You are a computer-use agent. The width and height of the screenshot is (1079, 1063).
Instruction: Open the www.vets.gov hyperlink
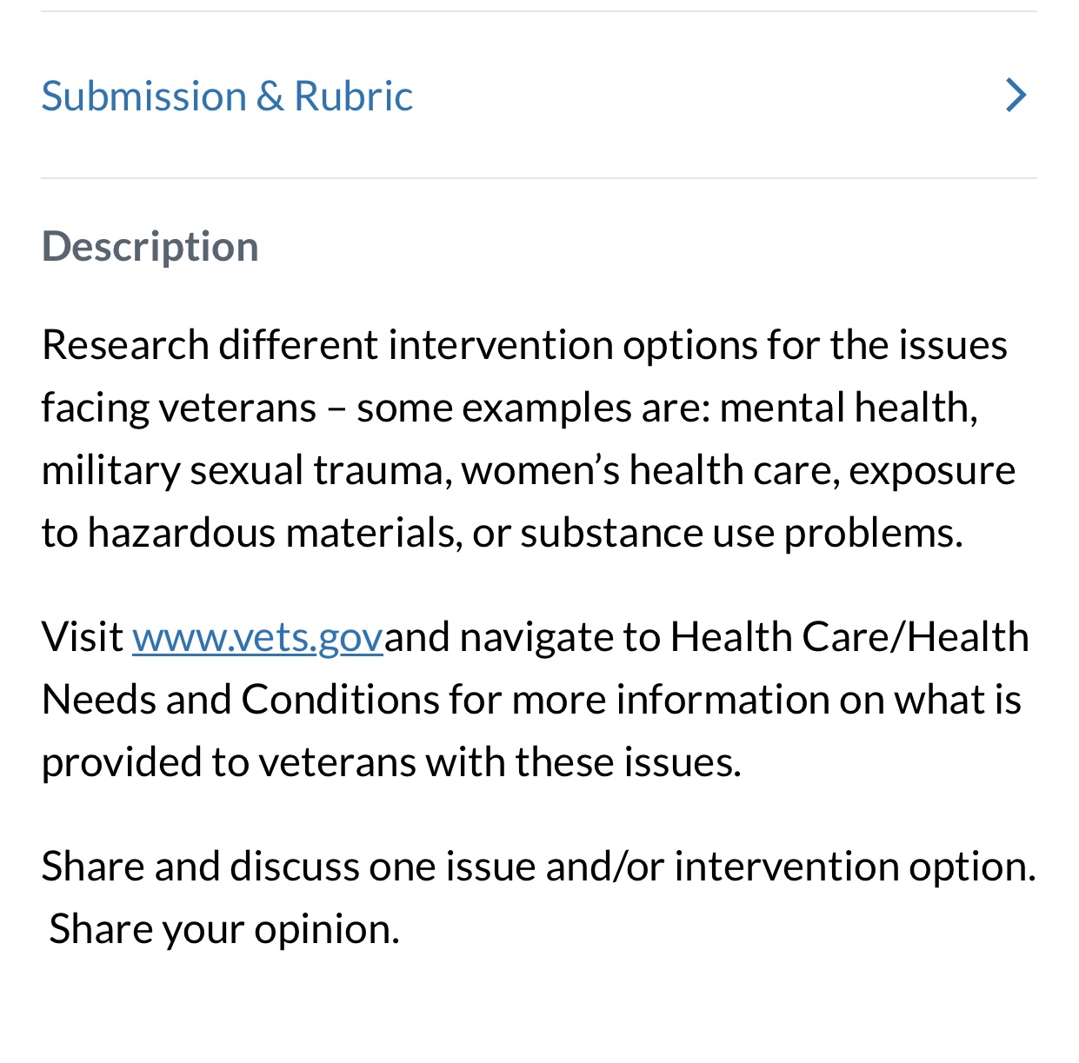click(x=257, y=637)
